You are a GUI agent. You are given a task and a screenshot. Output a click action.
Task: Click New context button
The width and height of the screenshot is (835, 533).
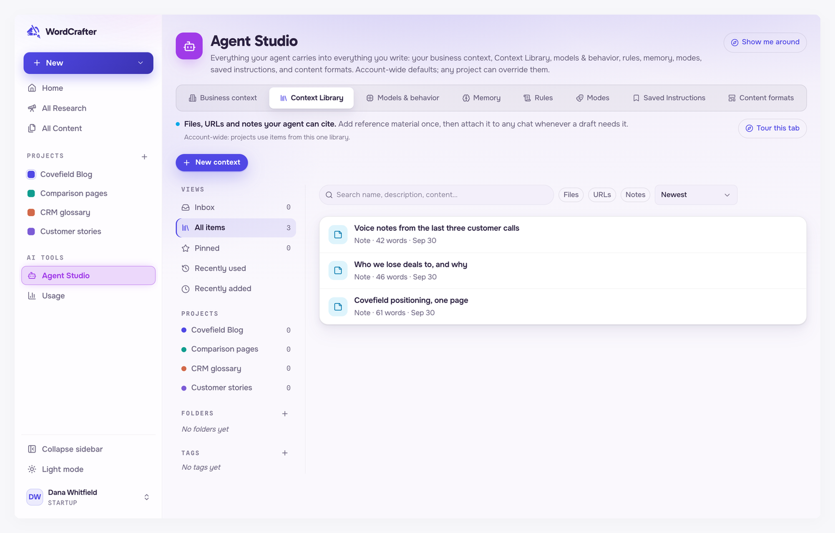[212, 162]
